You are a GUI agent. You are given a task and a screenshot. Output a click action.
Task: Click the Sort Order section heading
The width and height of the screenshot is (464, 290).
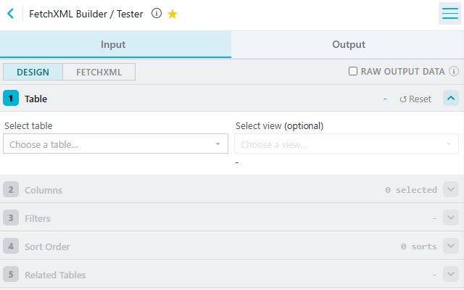[47, 246]
